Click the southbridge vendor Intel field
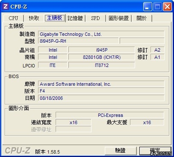The width and height of the screenshot is (174, 157). pos(53,57)
